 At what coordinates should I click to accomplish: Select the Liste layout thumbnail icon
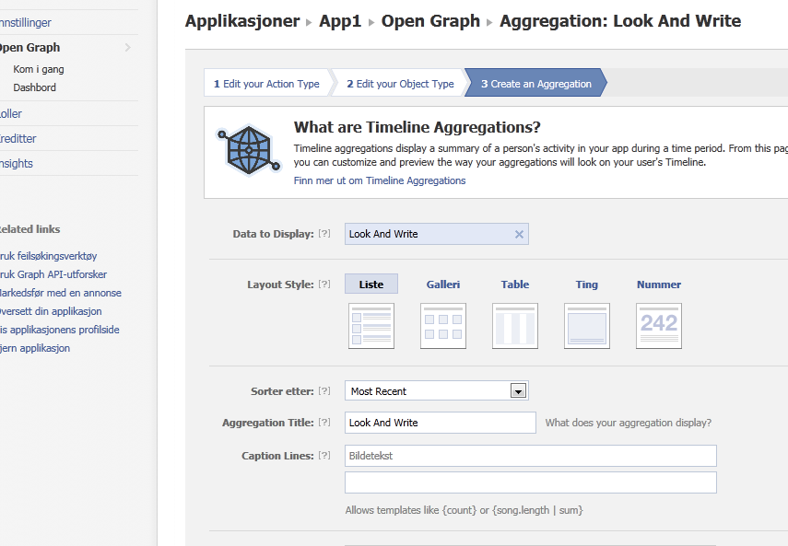tap(371, 326)
